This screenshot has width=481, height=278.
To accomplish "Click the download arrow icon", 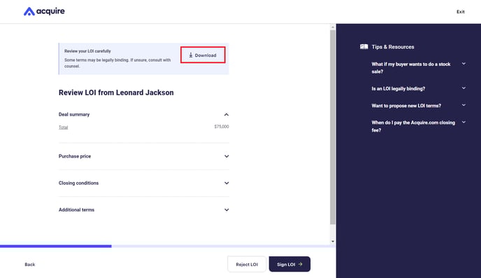I will tap(190, 55).
